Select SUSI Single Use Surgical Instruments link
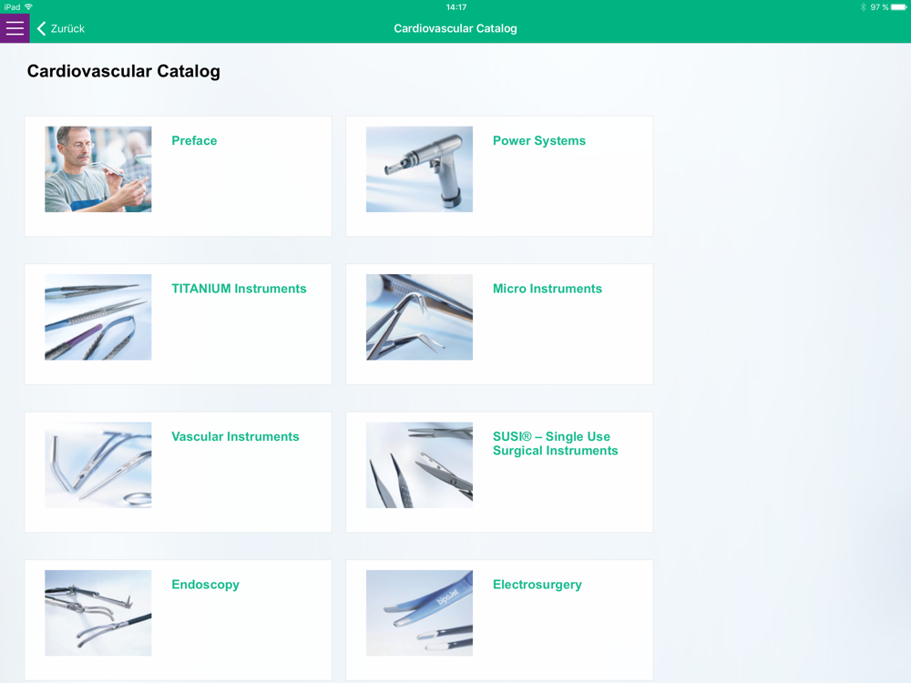 point(556,443)
